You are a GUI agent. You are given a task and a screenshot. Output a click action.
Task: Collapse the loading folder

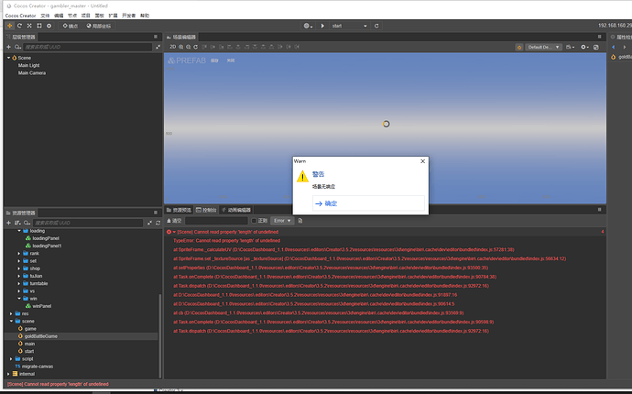coord(19,231)
